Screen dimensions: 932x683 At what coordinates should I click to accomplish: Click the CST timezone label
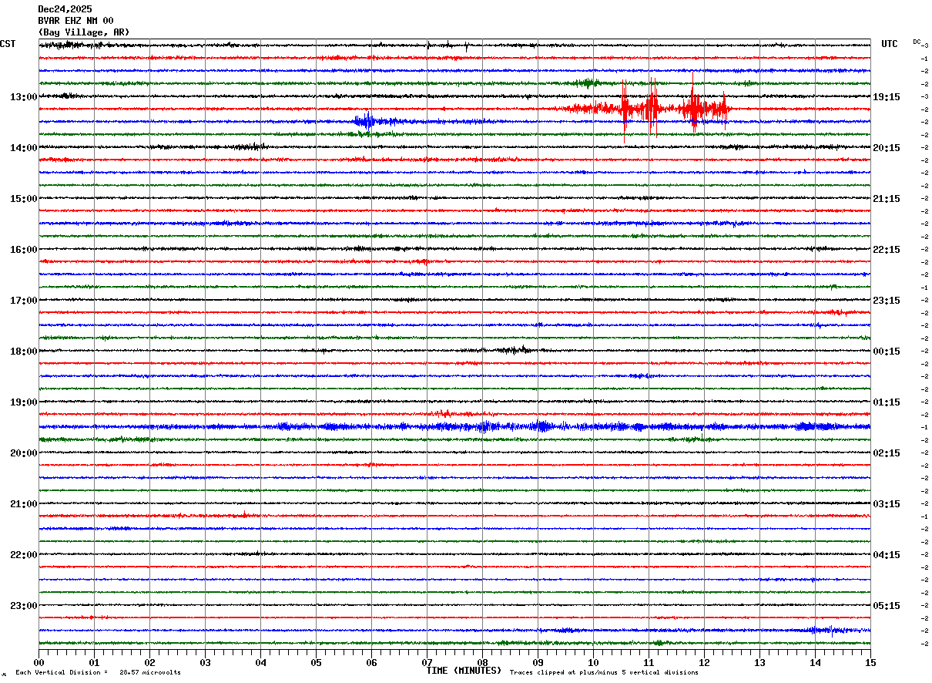(x=8, y=44)
